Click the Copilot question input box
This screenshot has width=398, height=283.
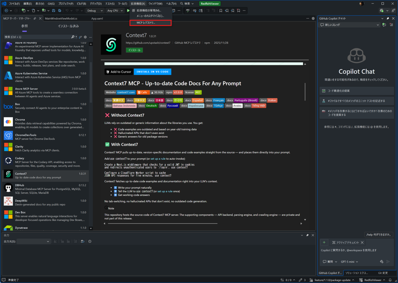[356, 250]
